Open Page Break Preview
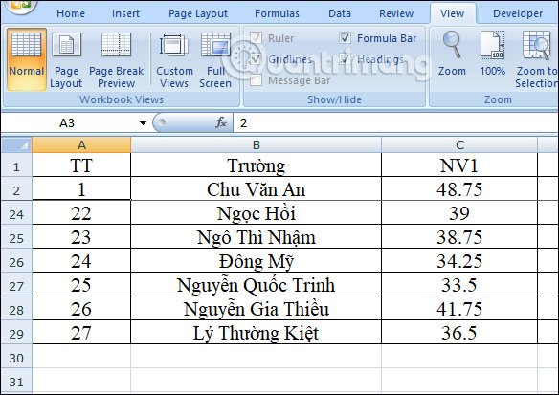This screenshot has height=395, width=559. coord(116,60)
